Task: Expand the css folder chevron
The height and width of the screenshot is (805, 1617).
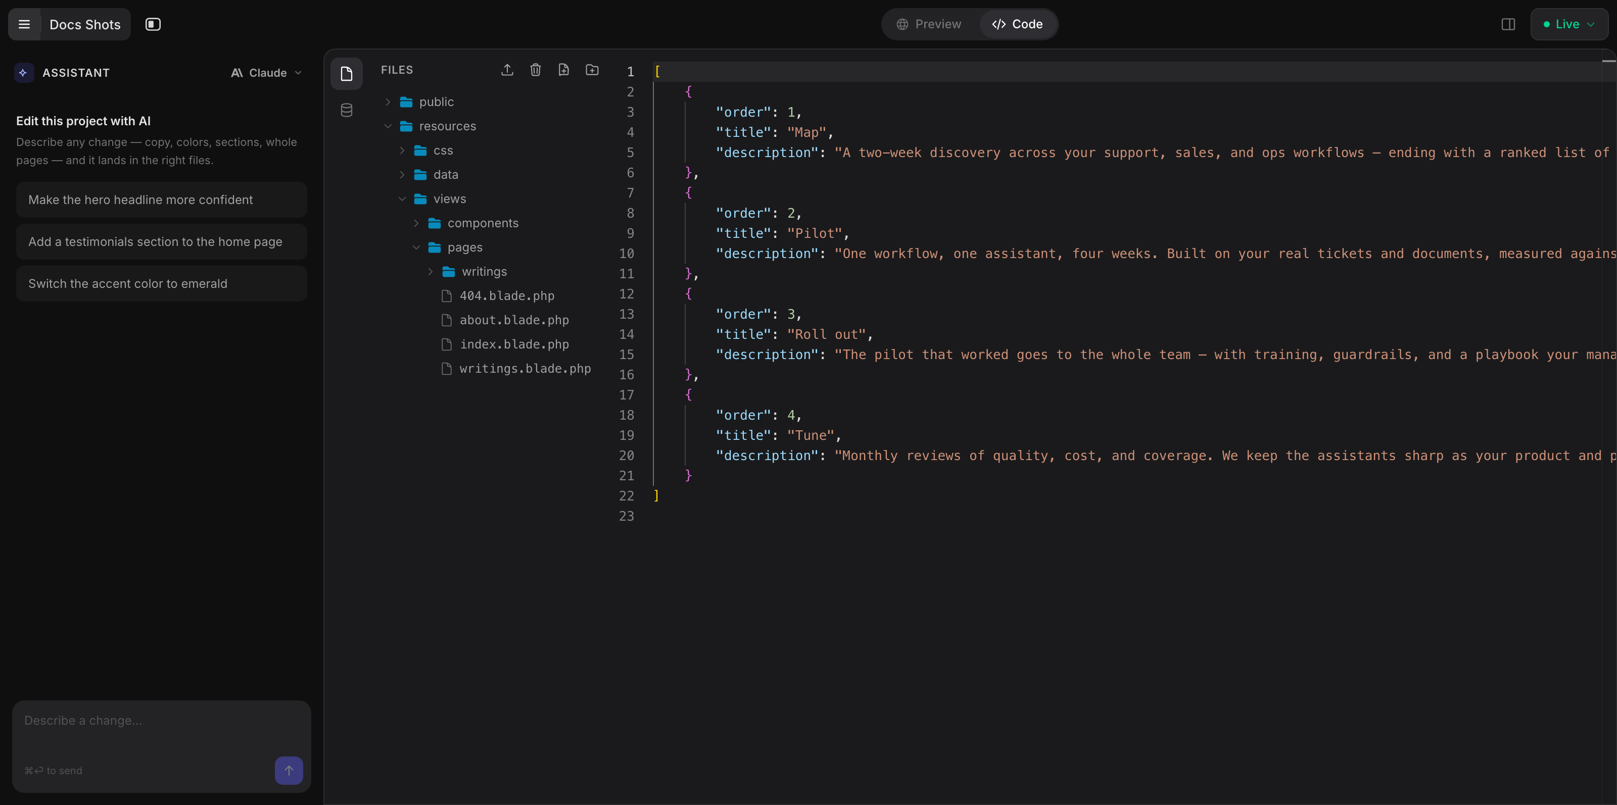Action: click(x=402, y=150)
